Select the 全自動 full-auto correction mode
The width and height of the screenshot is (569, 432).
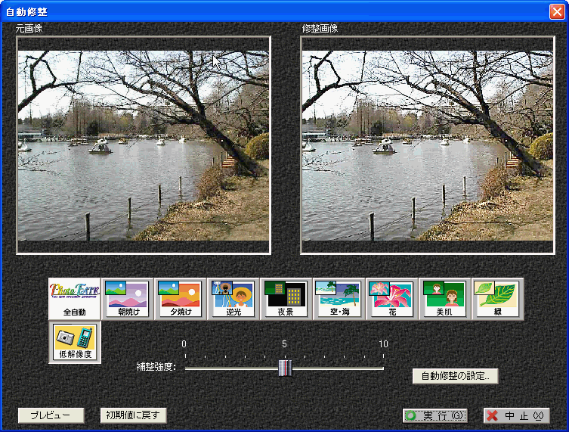(x=75, y=299)
